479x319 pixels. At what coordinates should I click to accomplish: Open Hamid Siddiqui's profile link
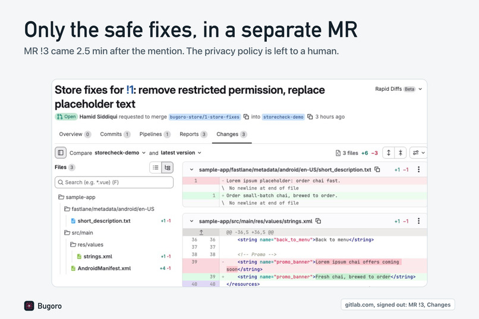point(99,116)
